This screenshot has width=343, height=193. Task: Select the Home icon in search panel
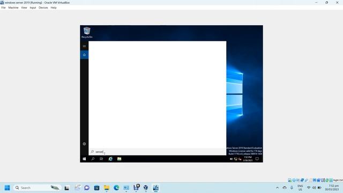(84, 55)
